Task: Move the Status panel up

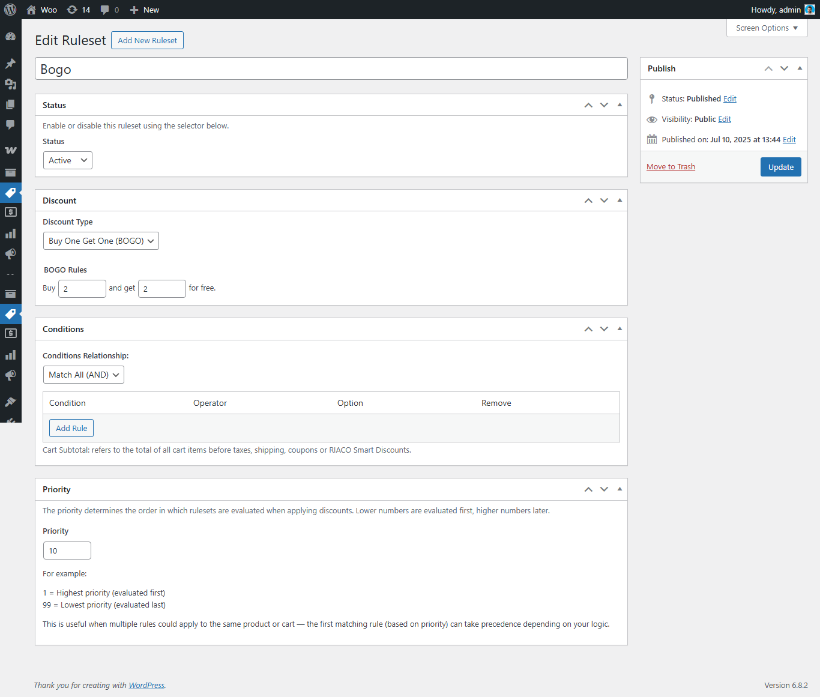Action: click(x=588, y=105)
